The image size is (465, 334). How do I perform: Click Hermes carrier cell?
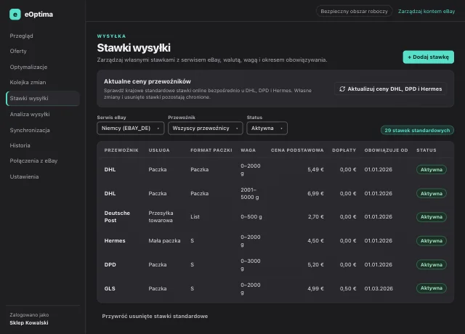click(x=115, y=240)
